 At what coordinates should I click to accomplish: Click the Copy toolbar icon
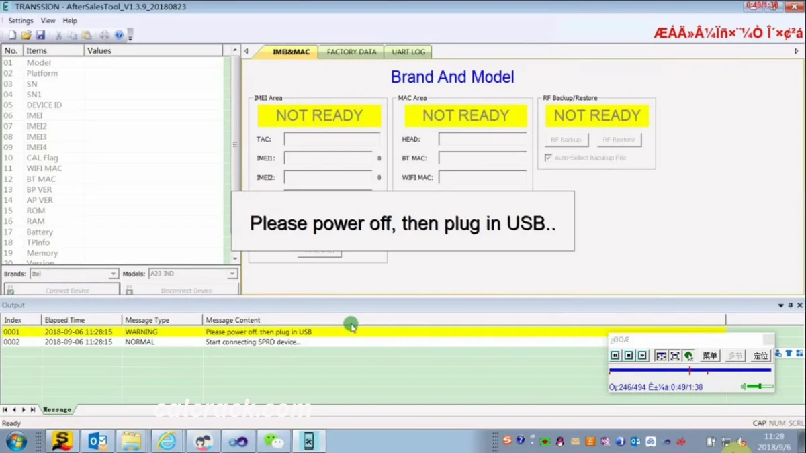coord(73,35)
